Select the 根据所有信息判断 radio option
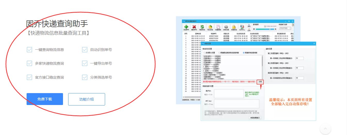 (244, 52)
